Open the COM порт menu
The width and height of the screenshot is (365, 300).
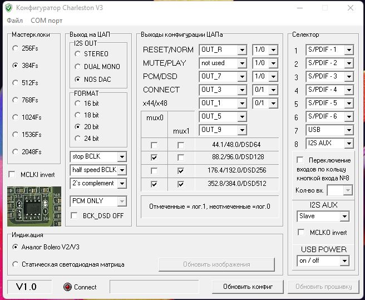click(46, 21)
